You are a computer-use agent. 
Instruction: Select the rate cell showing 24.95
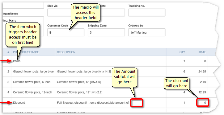point(197,72)
